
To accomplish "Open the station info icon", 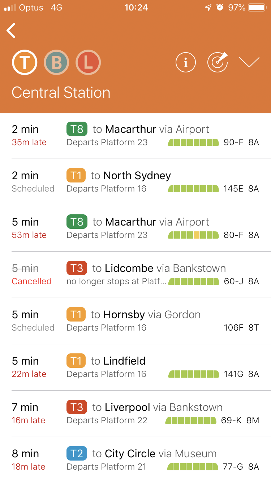I will click(186, 62).
